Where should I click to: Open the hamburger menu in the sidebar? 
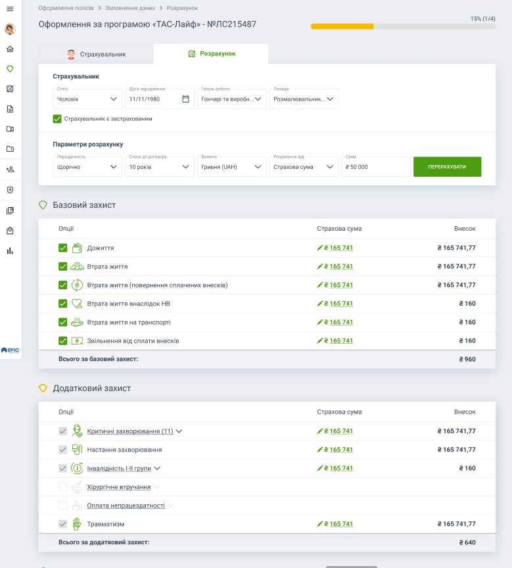pyautogui.click(x=10, y=9)
